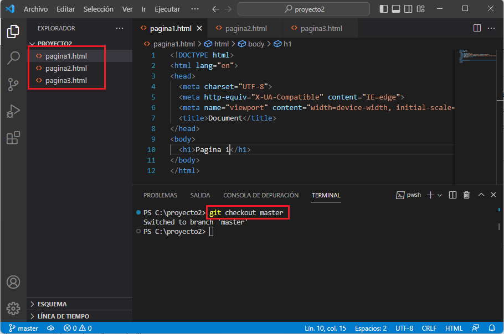Maximize the panel size chevron
Screen dimensions: 504x334
481,195
